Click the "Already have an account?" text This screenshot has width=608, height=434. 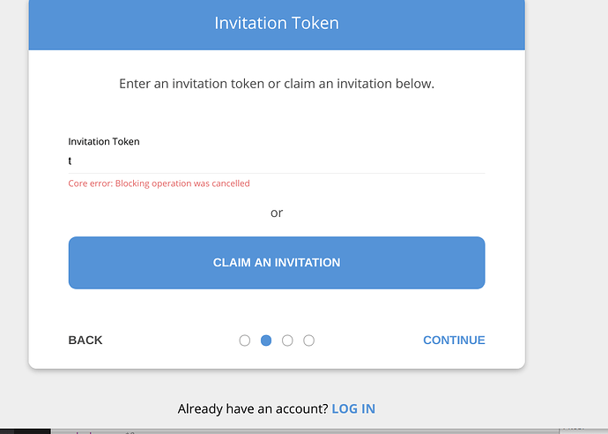pos(253,409)
